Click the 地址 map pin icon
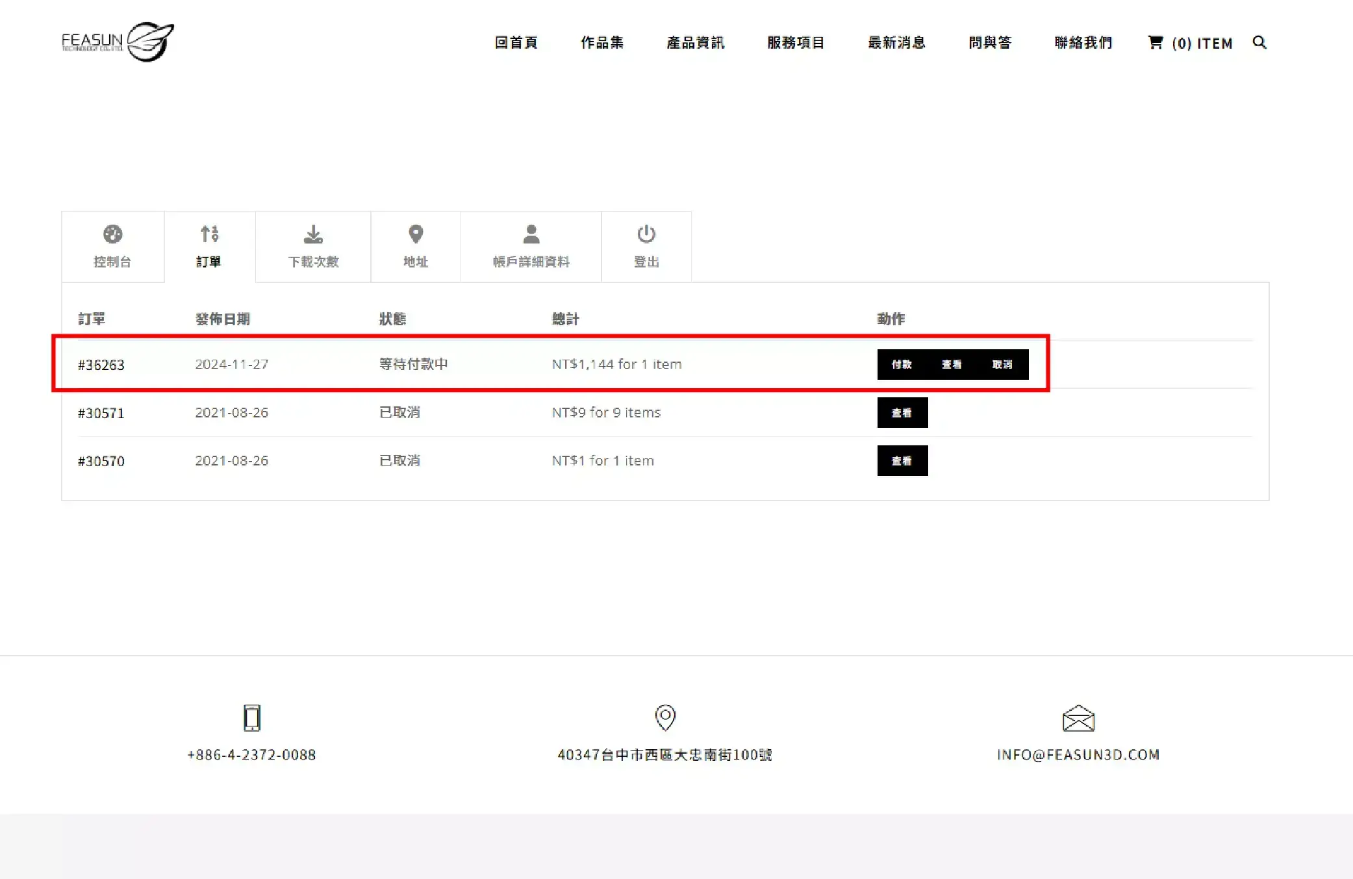This screenshot has width=1353, height=879. click(416, 234)
